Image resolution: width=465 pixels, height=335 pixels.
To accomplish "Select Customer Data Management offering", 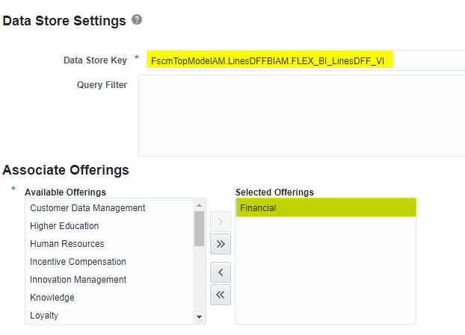I will click(87, 208).
